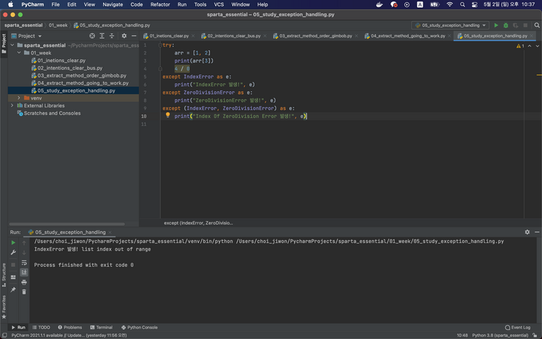Rerun program from Run panel green arrow
Screen dimensions: 542x339
coord(13,242)
